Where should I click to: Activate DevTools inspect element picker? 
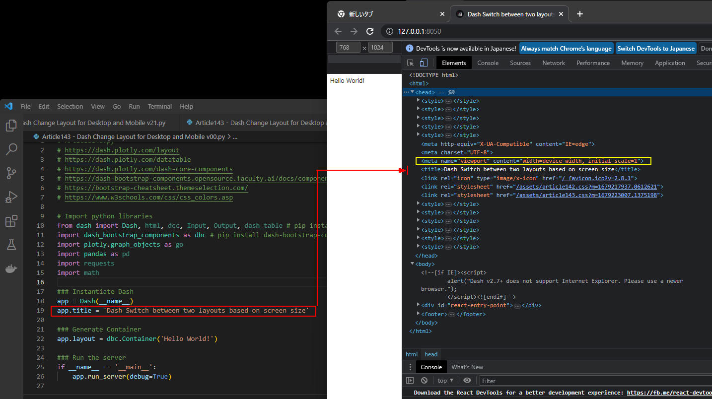pos(411,63)
